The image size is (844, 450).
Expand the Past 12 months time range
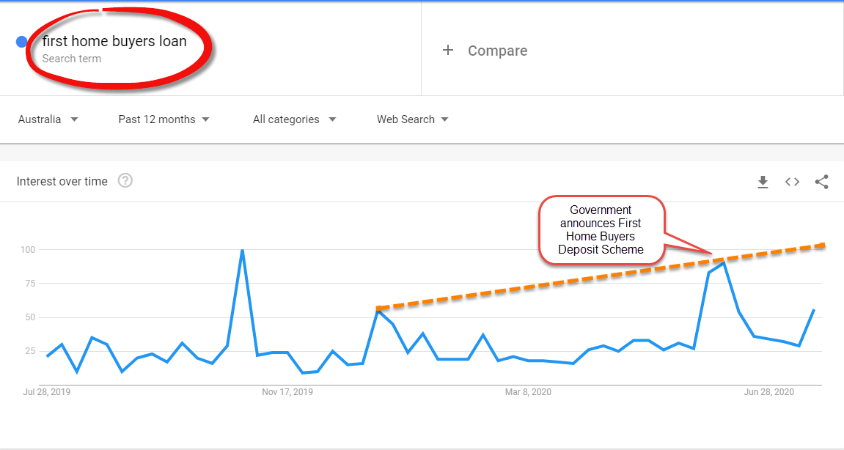(x=164, y=119)
